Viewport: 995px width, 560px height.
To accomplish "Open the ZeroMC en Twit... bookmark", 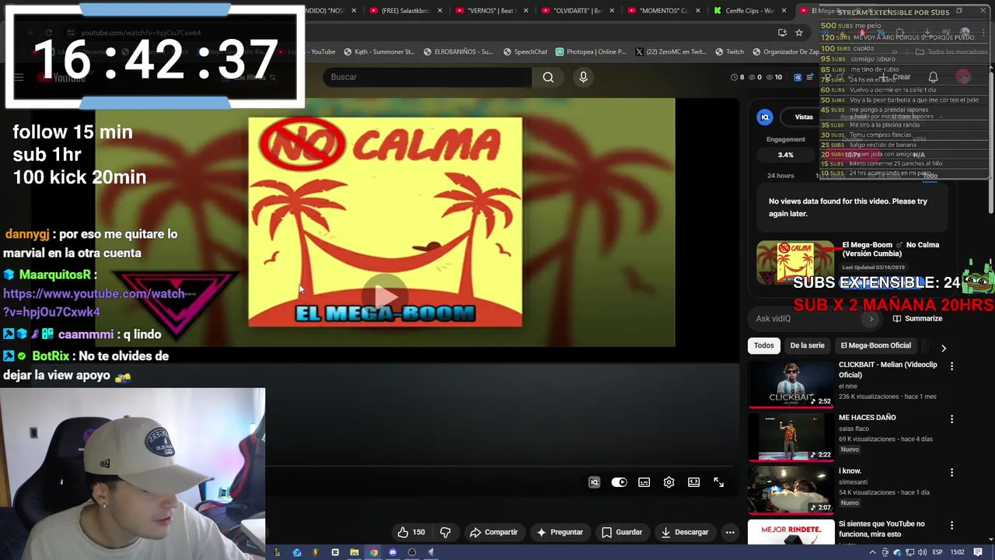I will tap(670, 52).
